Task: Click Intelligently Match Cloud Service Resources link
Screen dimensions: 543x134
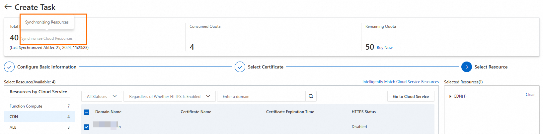Action: (400, 82)
